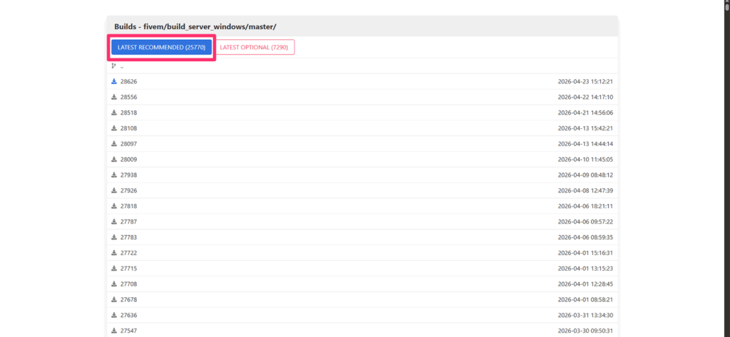Click the Latest Optional (7290) button
The image size is (730, 337).
[x=255, y=47]
